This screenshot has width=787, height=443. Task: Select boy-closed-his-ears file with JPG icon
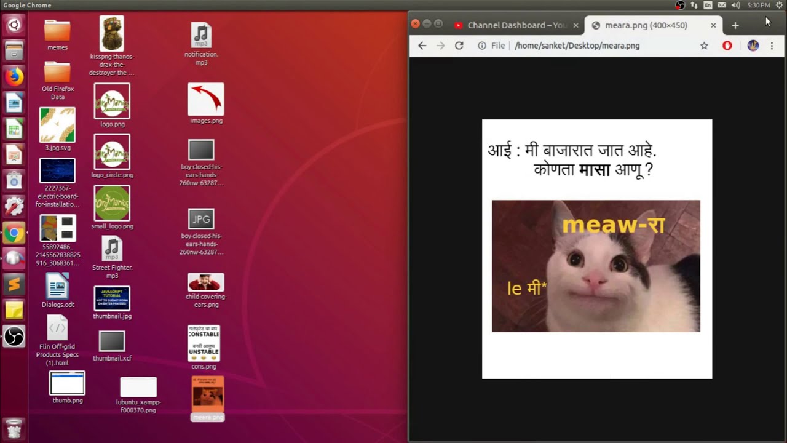point(201,232)
